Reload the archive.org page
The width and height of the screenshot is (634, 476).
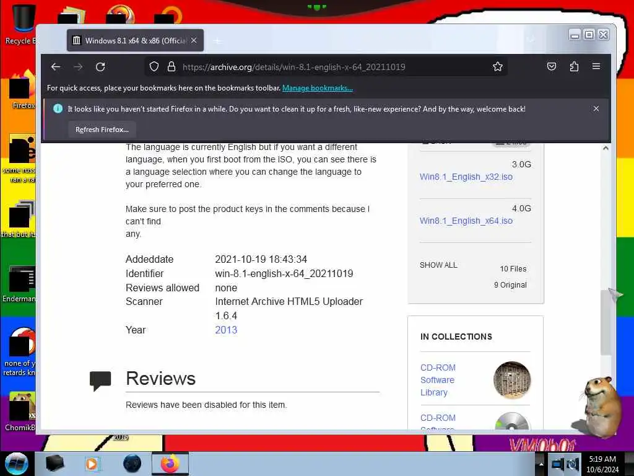pyautogui.click(x=100, y=67)
